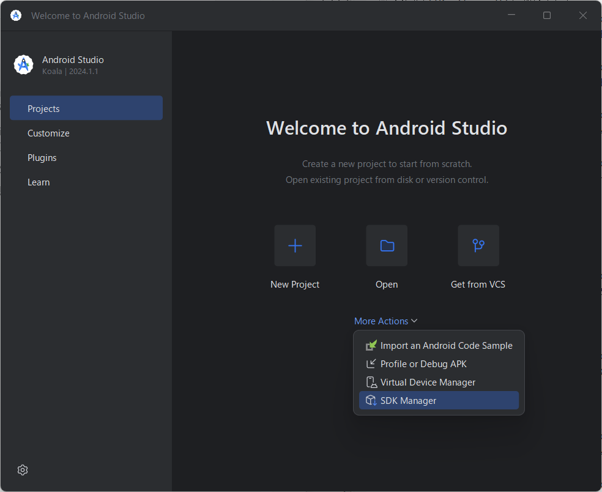602x492 pixels.
Task: Click the Import an Android Code Sample icon
Action: pyautogui.click(x=371, y=346)
